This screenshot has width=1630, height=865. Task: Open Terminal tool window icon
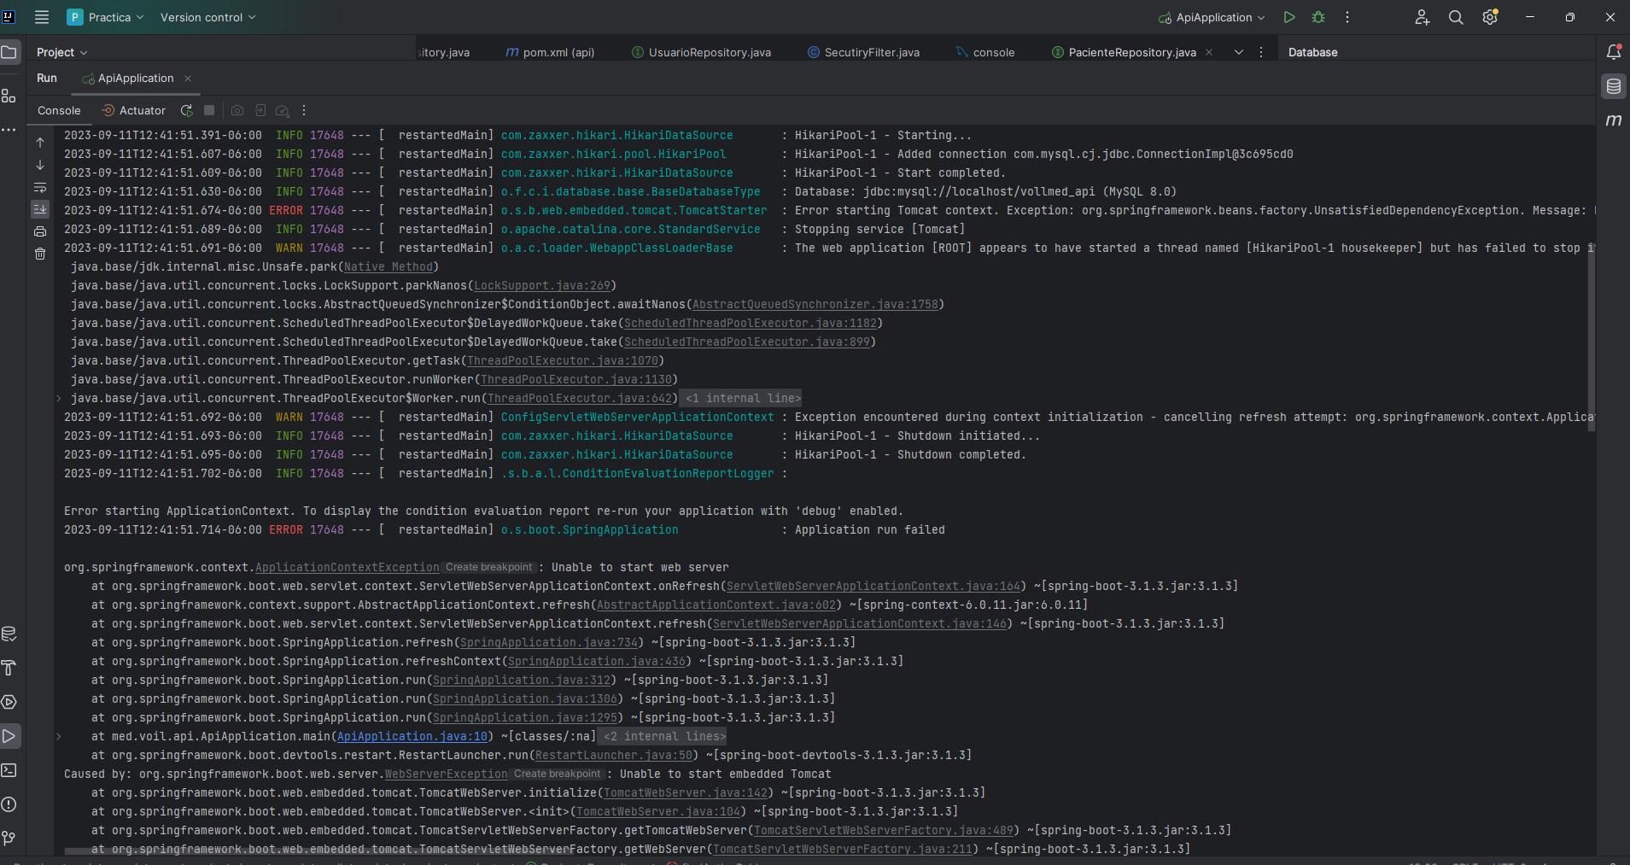(x=9, y=770)
